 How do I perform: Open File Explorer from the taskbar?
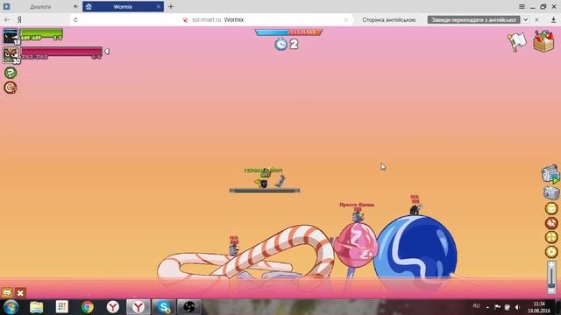(x=37, y=307)
